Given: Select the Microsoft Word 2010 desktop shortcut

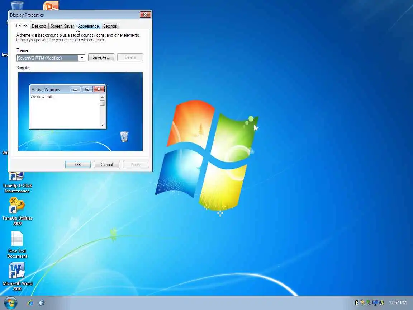Looking at the screenshot, I should 17,277.
